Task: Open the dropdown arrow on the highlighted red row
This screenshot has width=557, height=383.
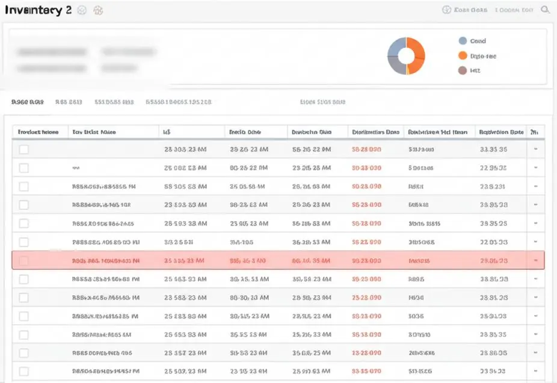Action: tap(536, 260)
